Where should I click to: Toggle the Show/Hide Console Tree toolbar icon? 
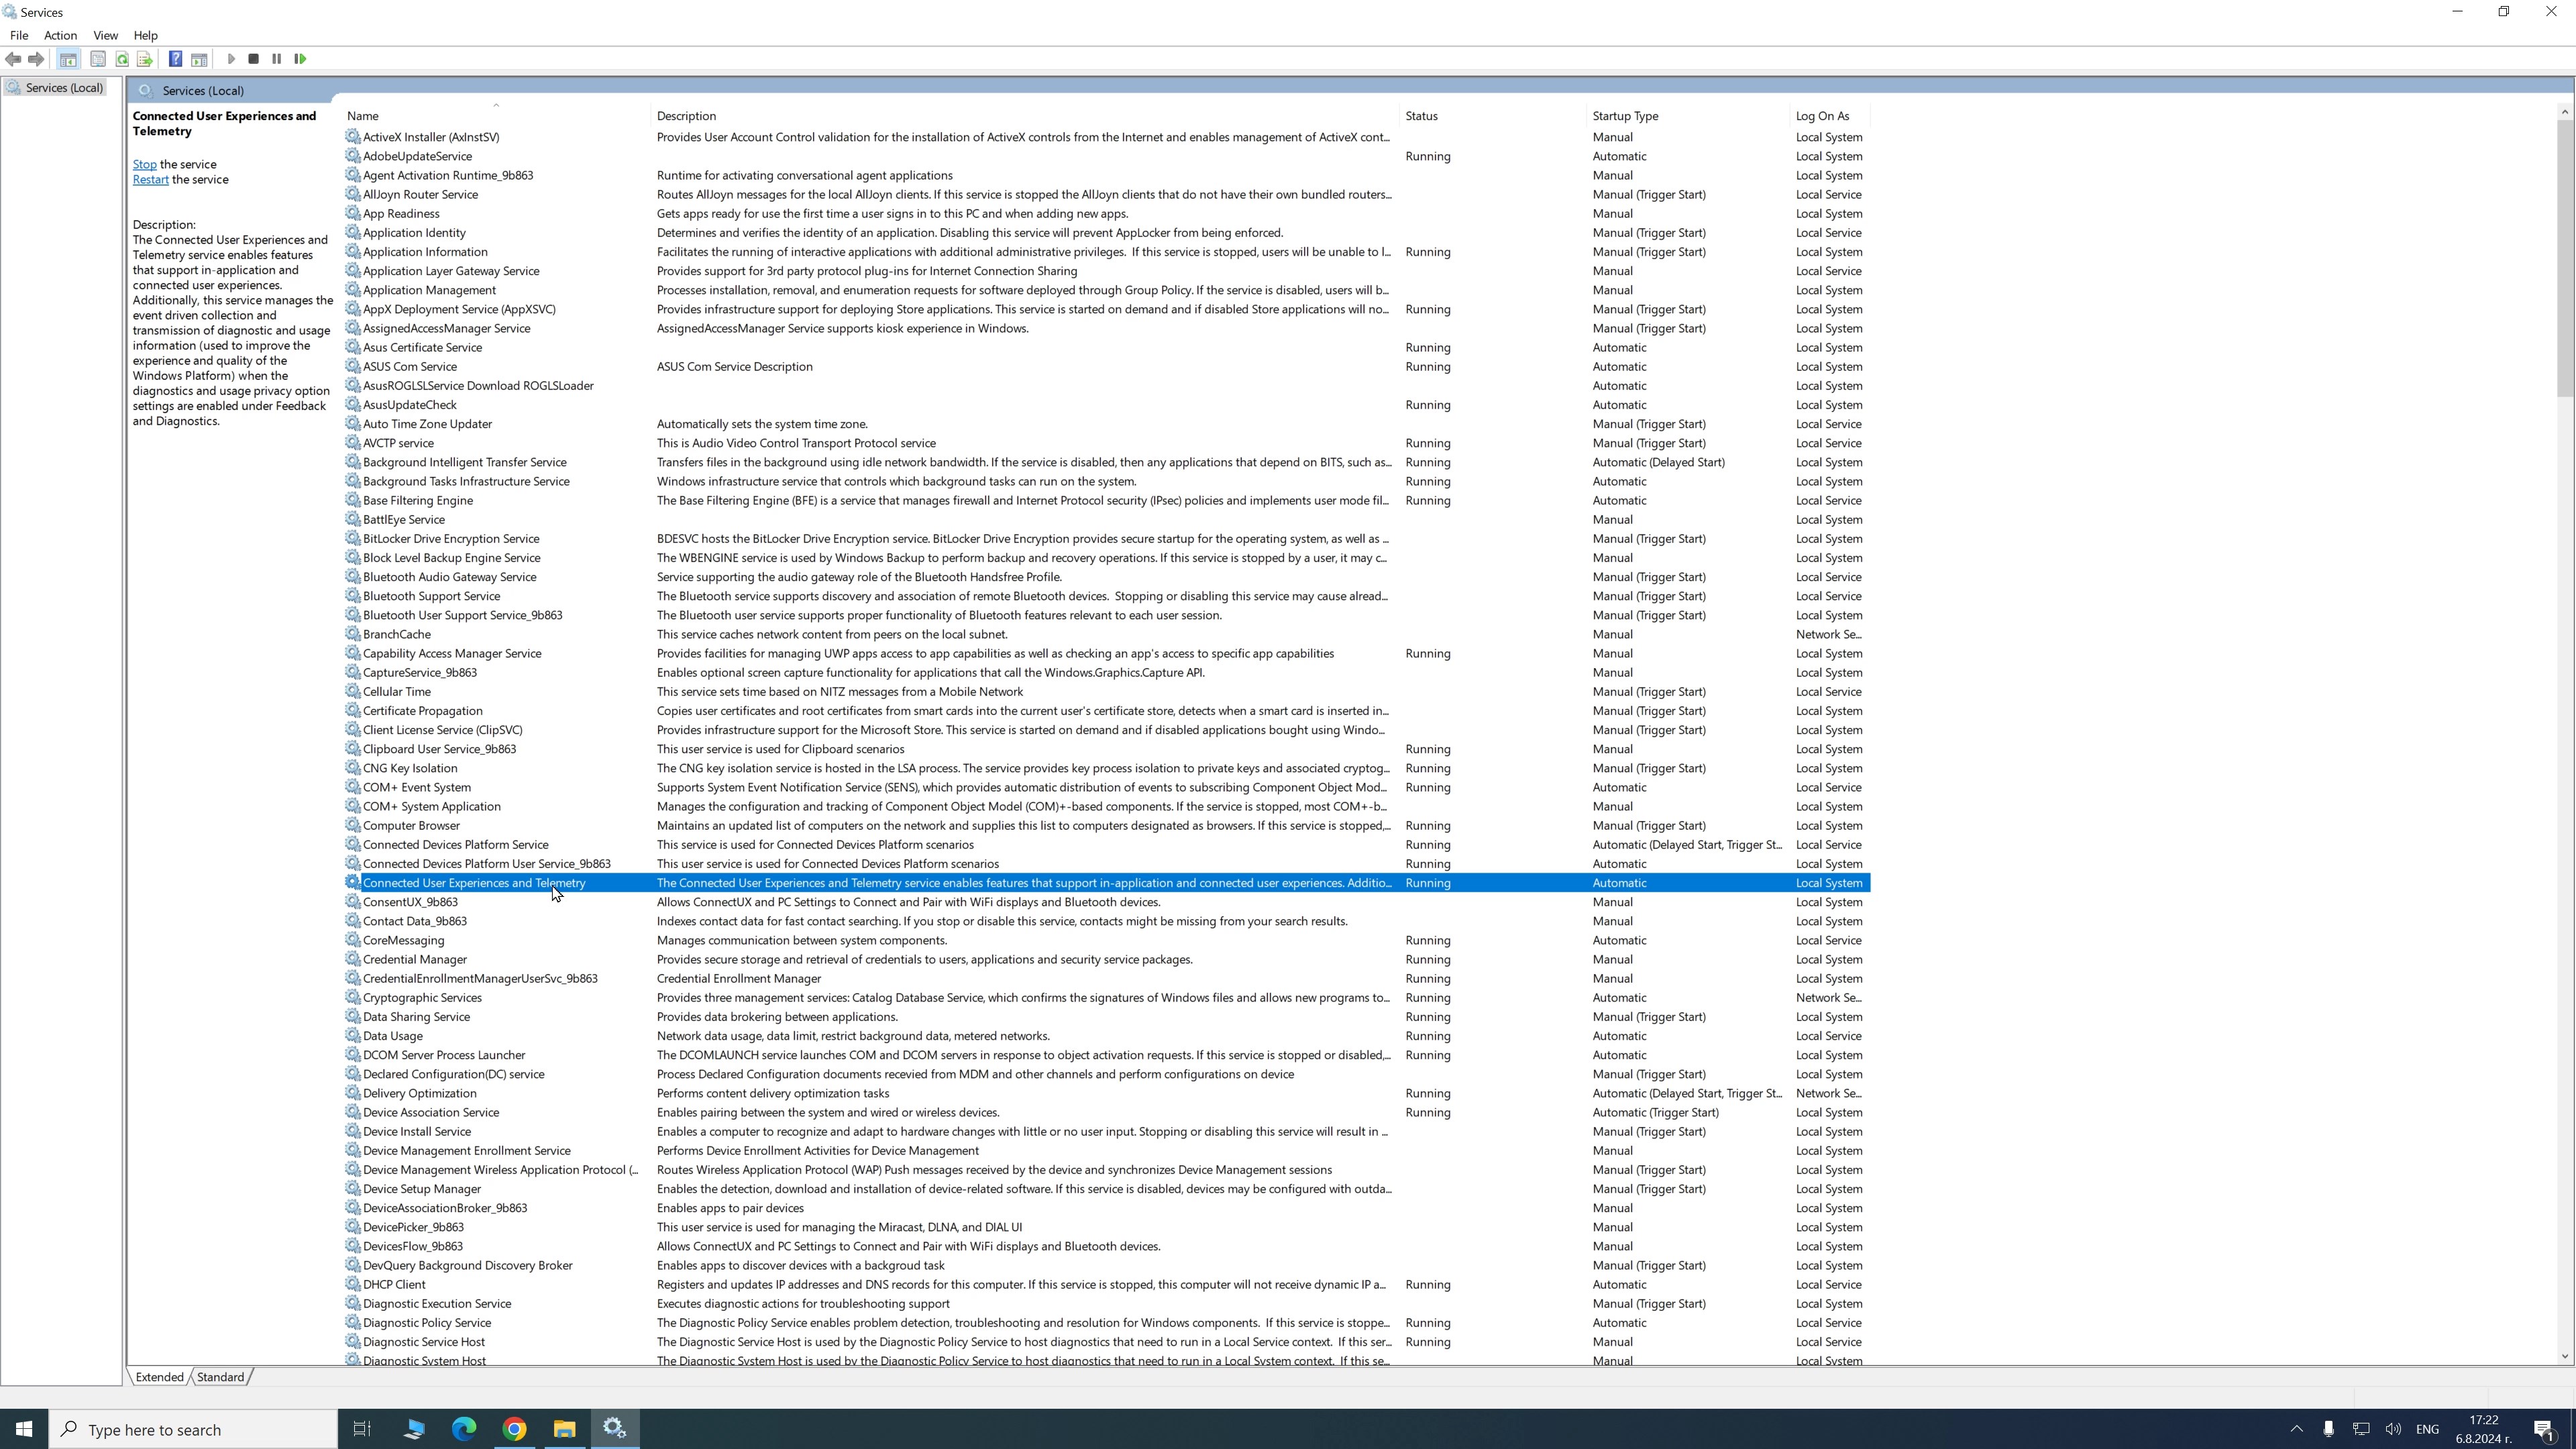[68, 59]
